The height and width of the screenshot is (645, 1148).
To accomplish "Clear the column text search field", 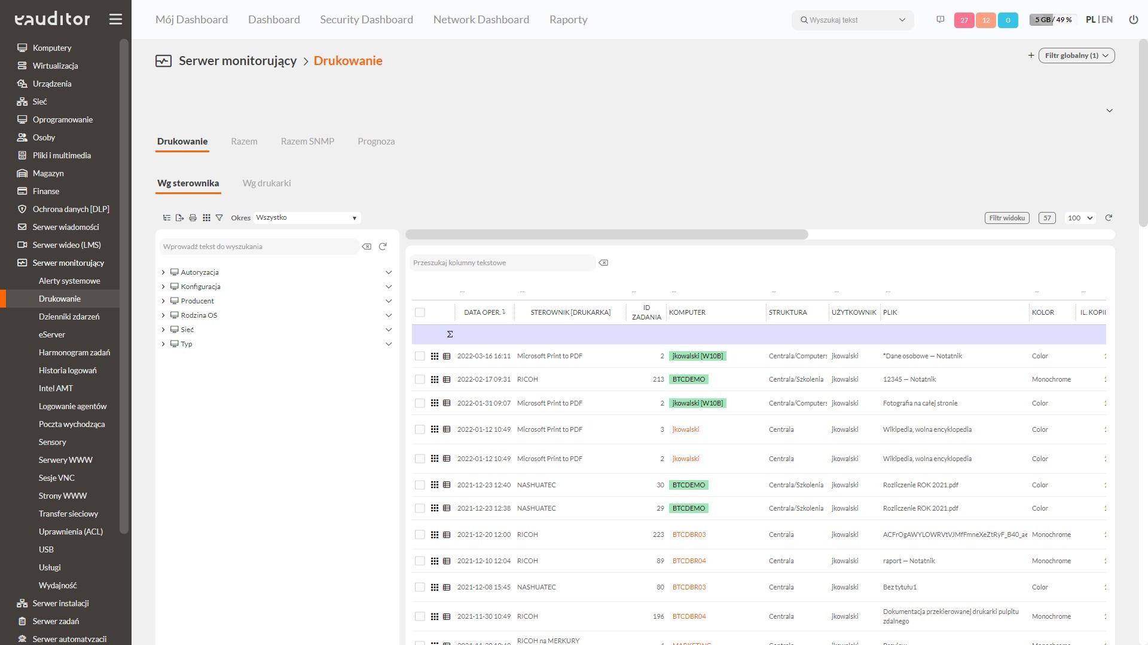I will click(603, 263).
